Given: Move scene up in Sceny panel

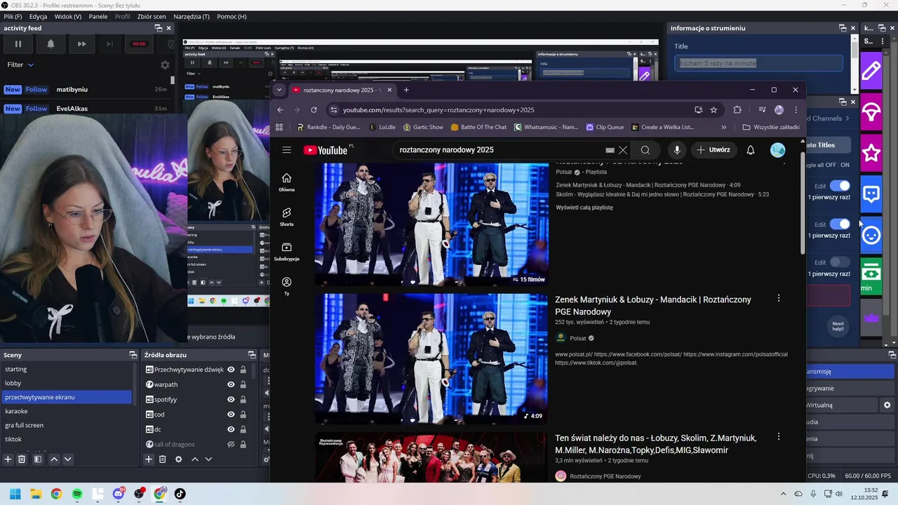Looking at the screenshot, I should pos(54,459).
